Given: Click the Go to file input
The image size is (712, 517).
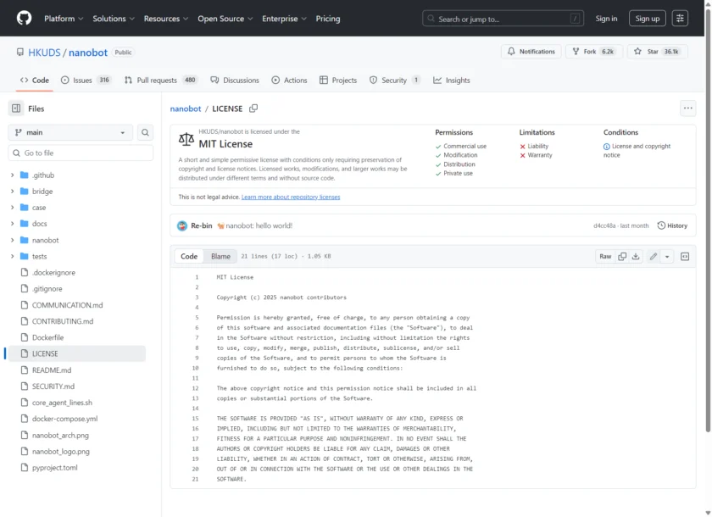Looking at the screenshot, I should tap(85, 153).
